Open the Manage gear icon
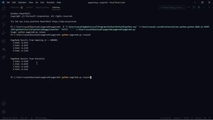 (4, 112)
